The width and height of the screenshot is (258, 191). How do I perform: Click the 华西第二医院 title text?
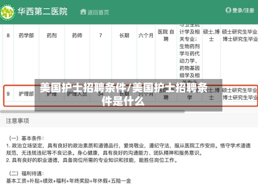pos(42,11)
